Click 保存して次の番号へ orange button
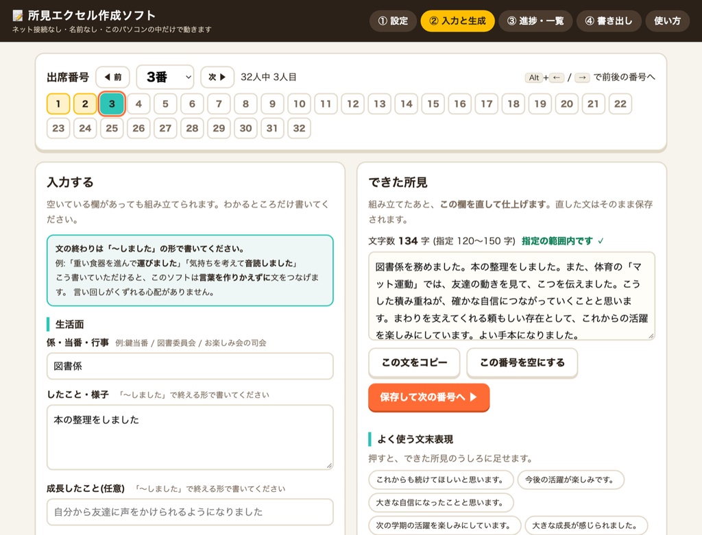This screenshot has width=702, height=535. [429, 397]
